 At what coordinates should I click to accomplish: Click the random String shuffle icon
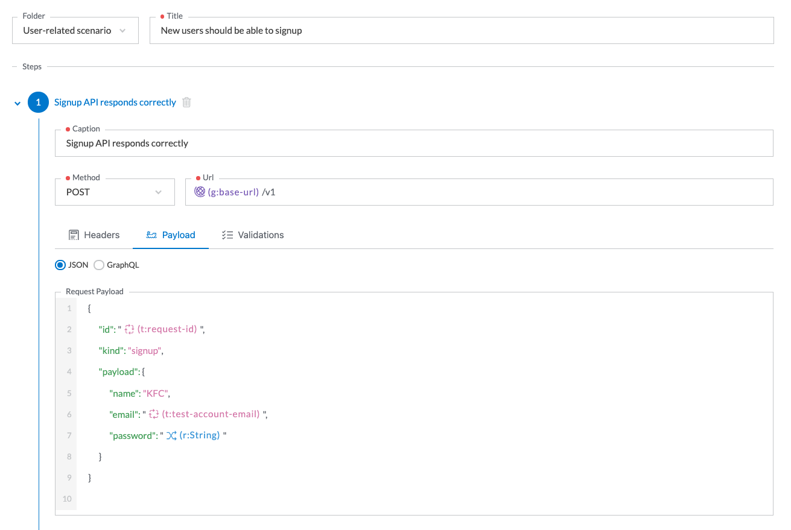point(171,435)
